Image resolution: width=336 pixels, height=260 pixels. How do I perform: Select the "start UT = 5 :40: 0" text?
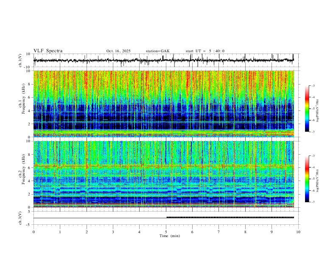[x=205, y=51]
